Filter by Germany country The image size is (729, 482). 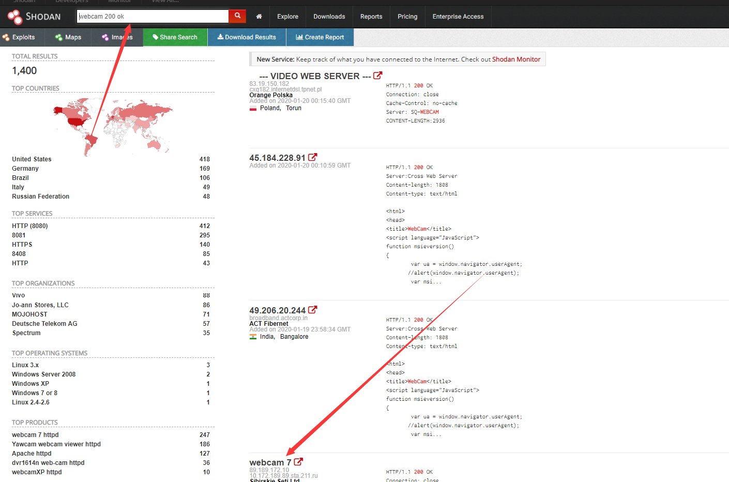[x=25, y=169]
